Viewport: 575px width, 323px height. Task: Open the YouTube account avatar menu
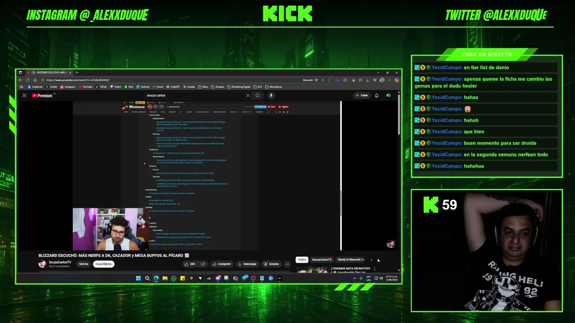(x=388, y=95)
